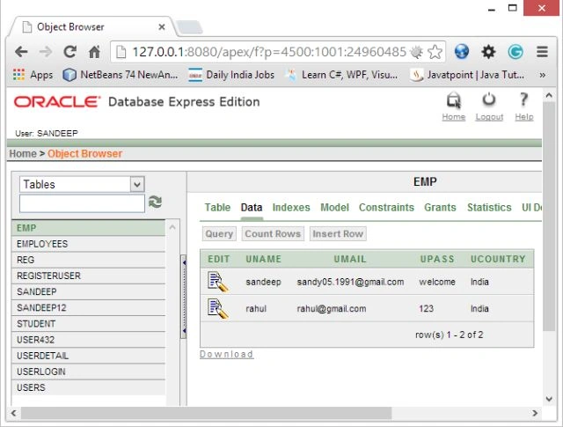Sort by the UPASS column header
This screenshot has width=563, height=427.
pyautogui.click(x=437, y=259)
